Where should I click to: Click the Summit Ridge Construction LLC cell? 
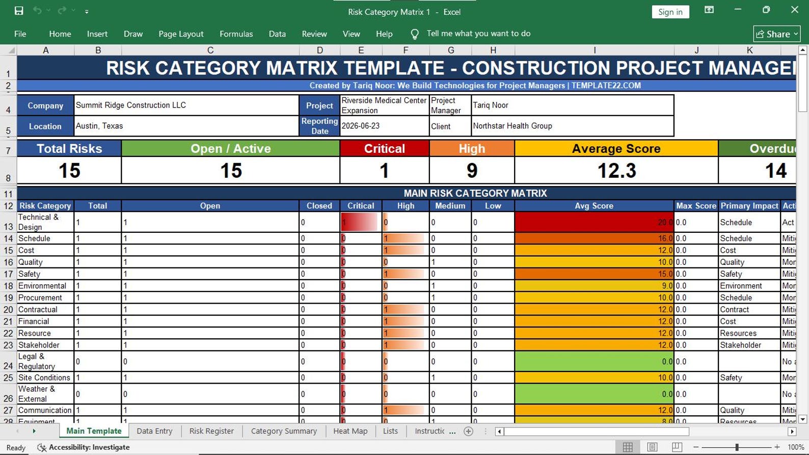[186, 105]
